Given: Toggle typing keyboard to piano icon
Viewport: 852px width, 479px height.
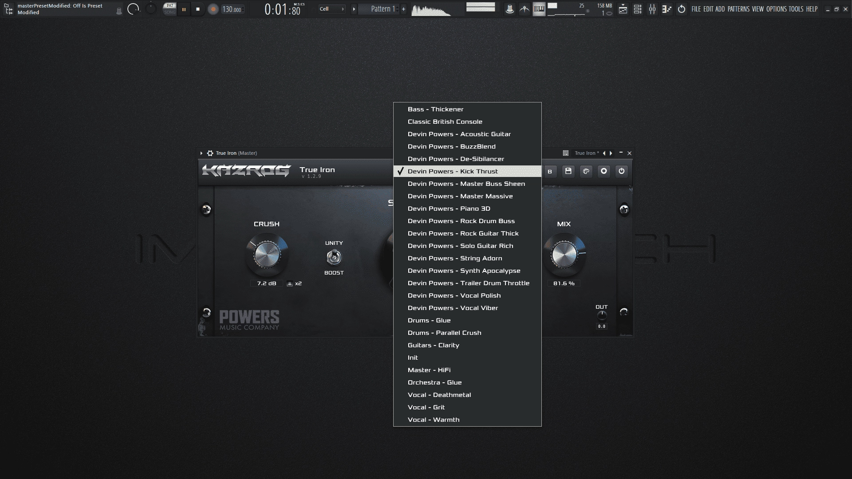Looking at the screenshot, I should click(539, 9).
